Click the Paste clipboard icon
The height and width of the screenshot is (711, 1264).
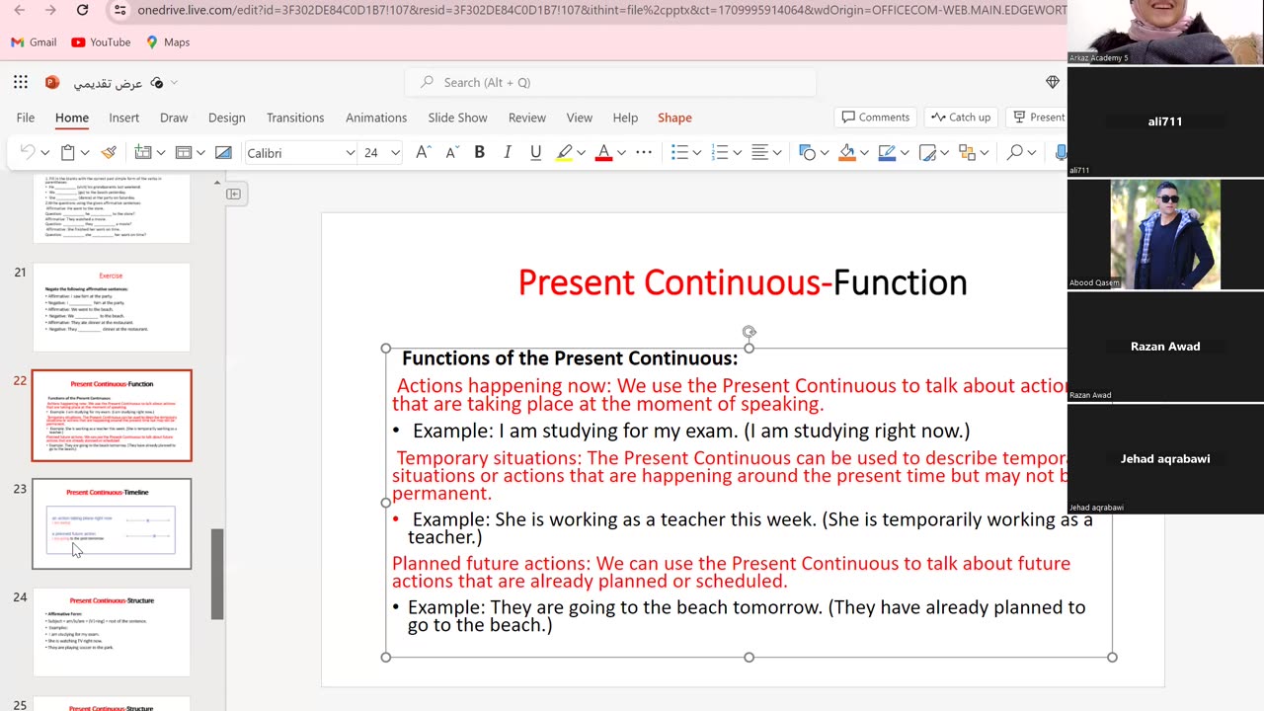[x=68, y=152]
